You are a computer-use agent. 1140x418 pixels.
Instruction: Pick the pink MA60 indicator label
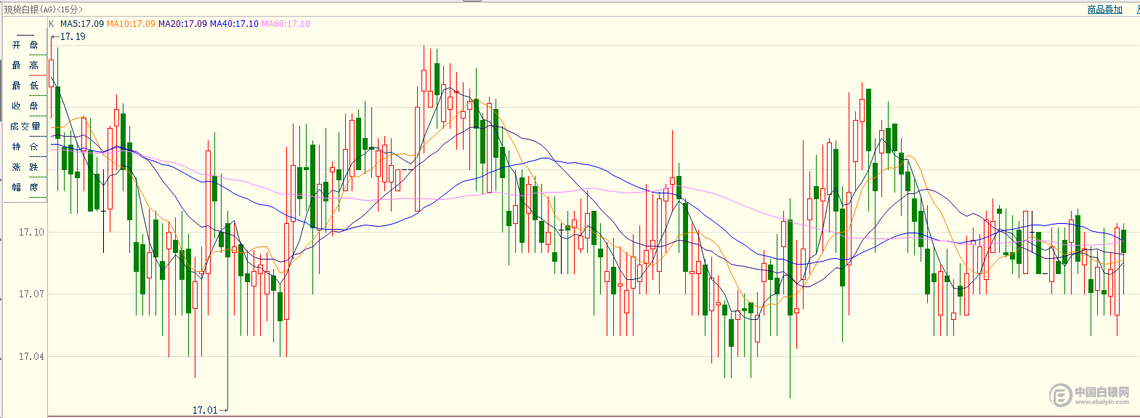pos(286,24)
